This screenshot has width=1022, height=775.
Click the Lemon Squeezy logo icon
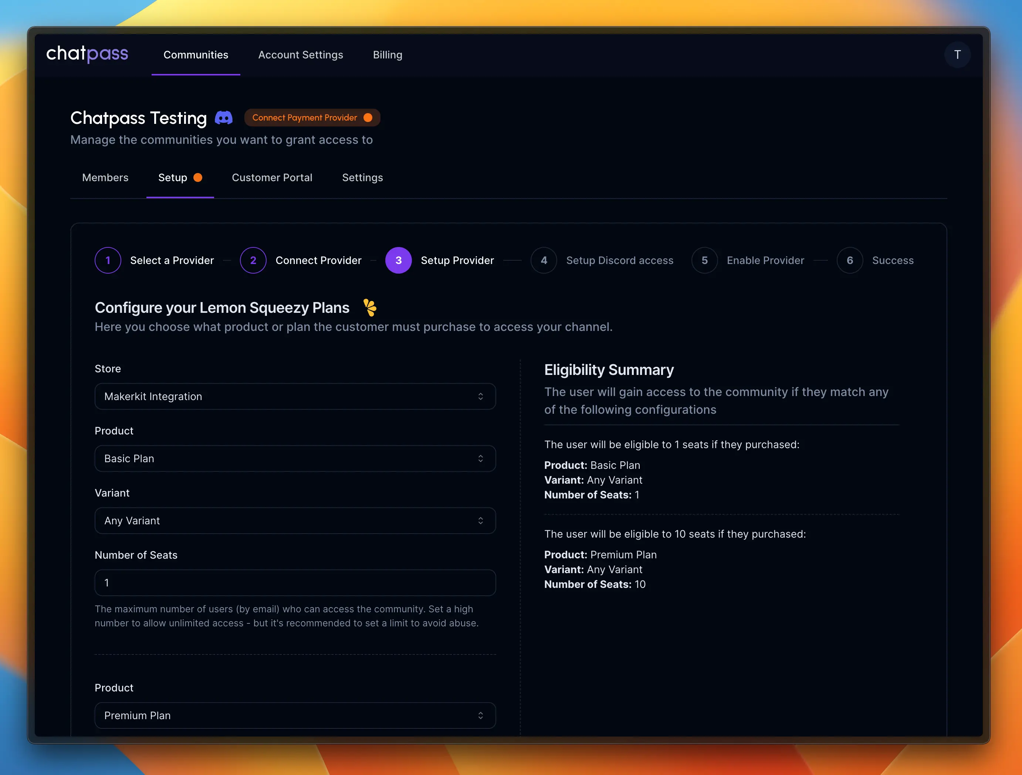tap(370, 308)
